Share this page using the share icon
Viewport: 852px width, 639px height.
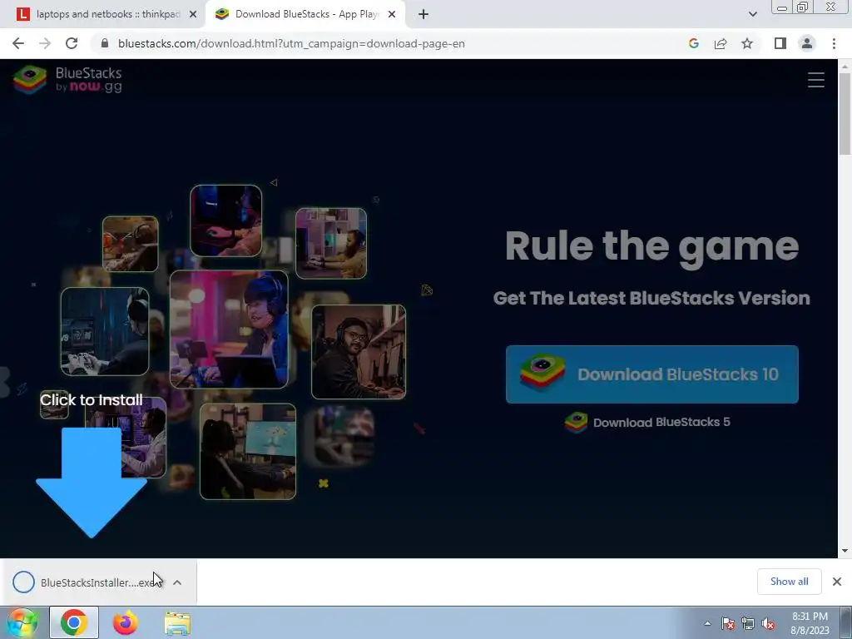[721, 43]
